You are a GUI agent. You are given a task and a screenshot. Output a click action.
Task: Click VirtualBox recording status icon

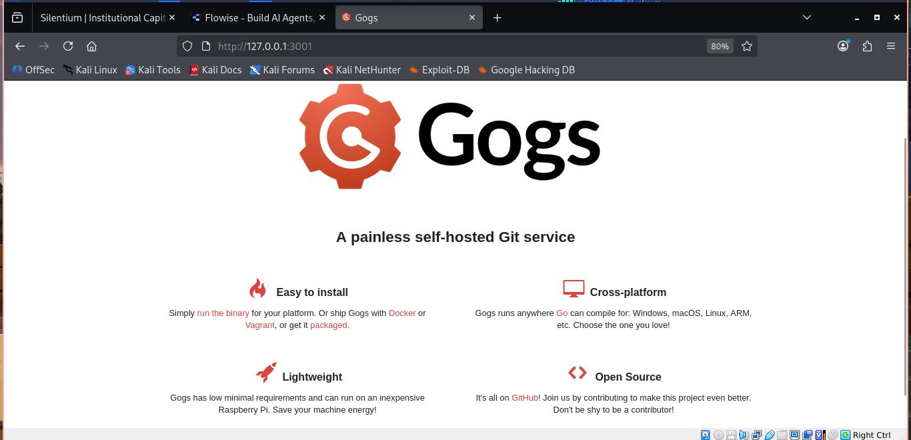(x=808, y=435)
